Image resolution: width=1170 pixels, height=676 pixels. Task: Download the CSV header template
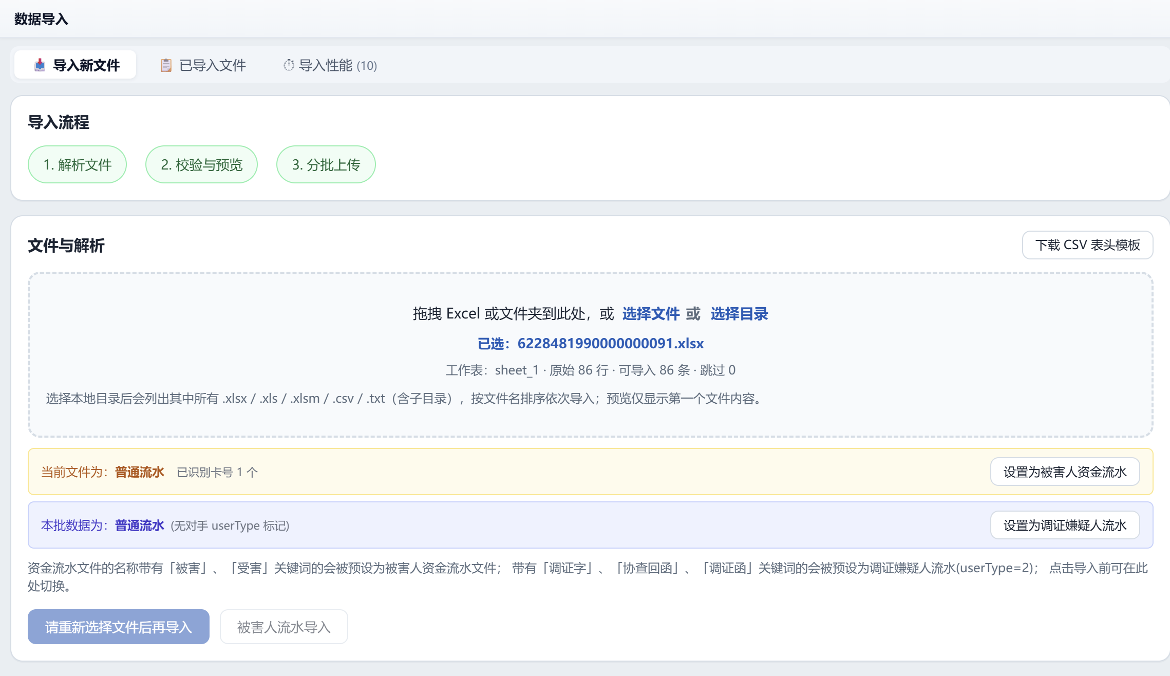click(1087, 245)
